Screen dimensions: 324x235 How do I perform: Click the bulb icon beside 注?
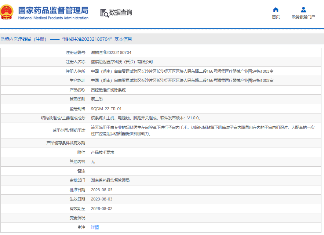(x=79, y=227)
